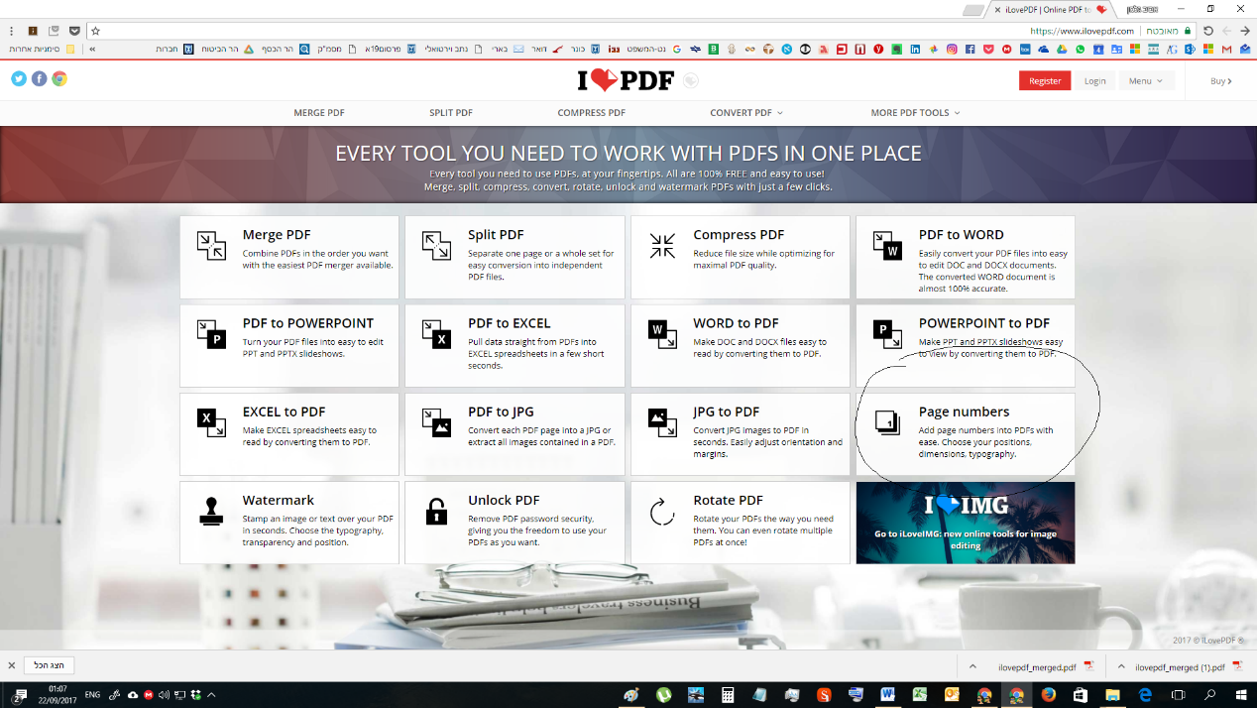
Task: Click the Login button
Action: pyautogui.click(x=1094, y=81)
